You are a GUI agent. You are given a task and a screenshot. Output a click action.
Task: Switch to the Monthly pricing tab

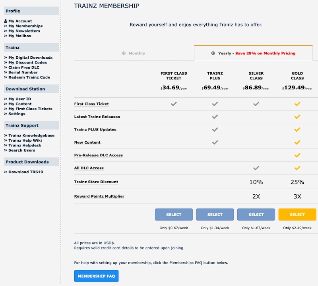coord(134,53)
